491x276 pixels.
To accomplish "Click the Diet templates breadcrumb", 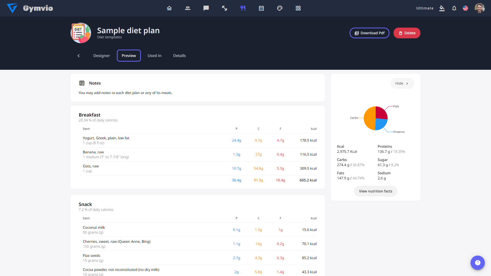I will click(x=109, y=37).
